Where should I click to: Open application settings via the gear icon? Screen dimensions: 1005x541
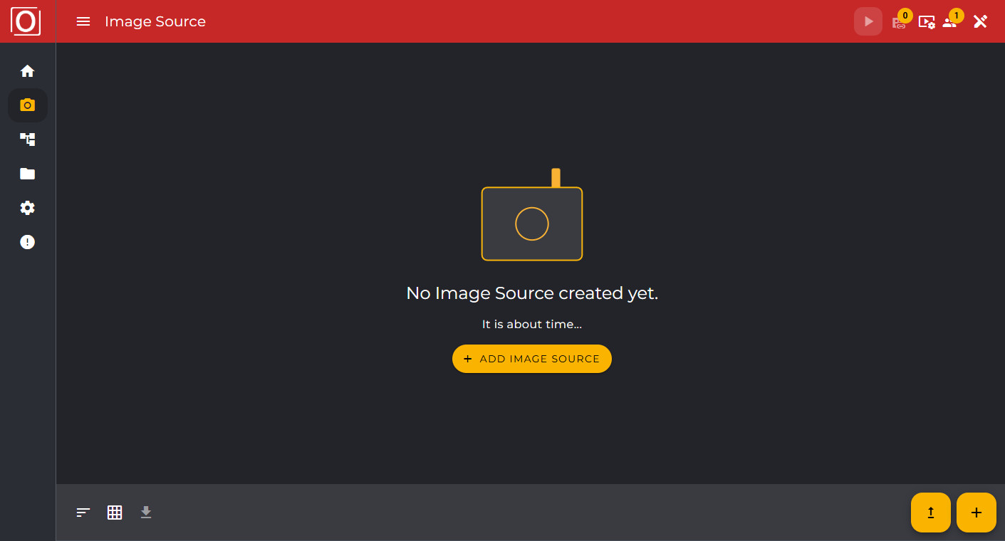pos(27,207)
